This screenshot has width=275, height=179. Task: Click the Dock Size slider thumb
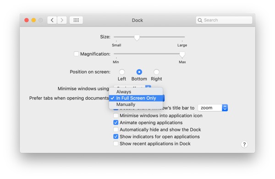137,37
